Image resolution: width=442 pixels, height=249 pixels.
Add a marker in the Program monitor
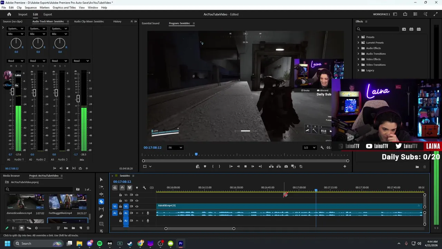[x=205, y=166]
